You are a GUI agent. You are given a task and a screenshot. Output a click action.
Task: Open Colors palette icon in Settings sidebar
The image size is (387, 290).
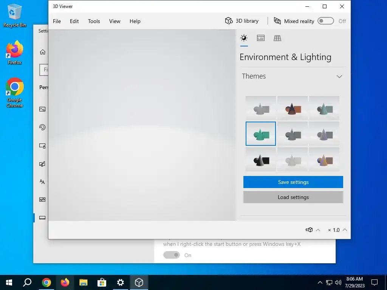[x=42, y=127]
